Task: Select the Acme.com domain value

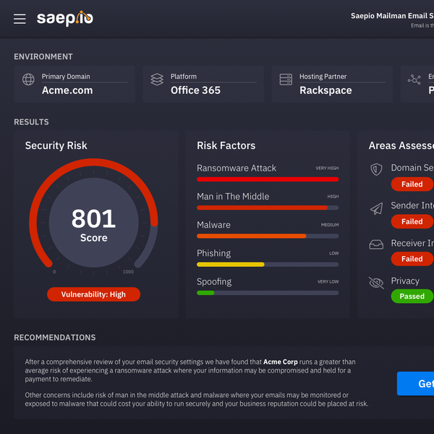Action: [x=67, y=90]
